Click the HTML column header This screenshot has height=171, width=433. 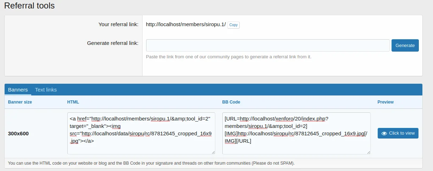point(73,102)
